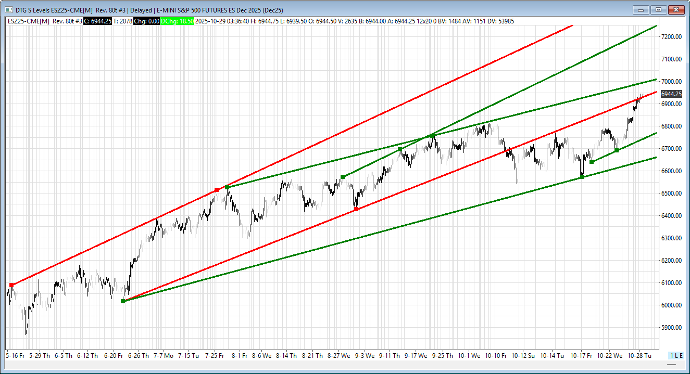
Task: Click the Chg: 0.00 field in header
Action: (x=147, y=21)
